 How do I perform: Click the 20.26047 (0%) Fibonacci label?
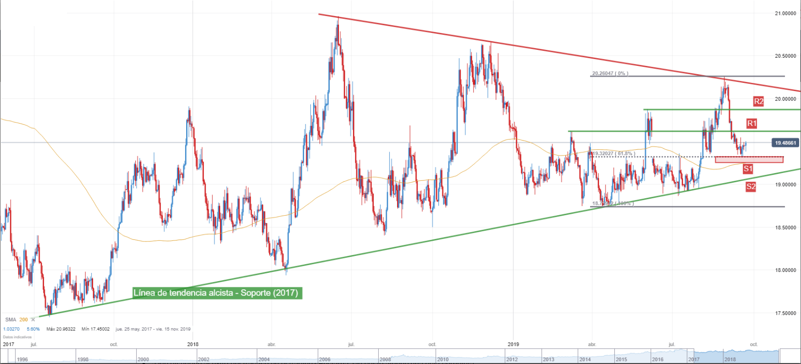[610, 74]
